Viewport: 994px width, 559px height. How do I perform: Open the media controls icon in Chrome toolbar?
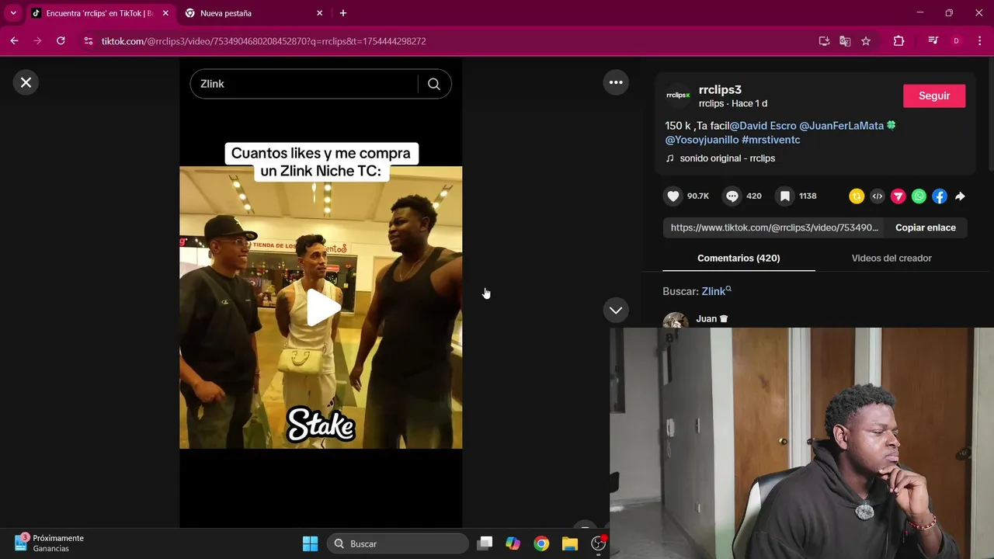pyautogui.click(x=933, y=41)
